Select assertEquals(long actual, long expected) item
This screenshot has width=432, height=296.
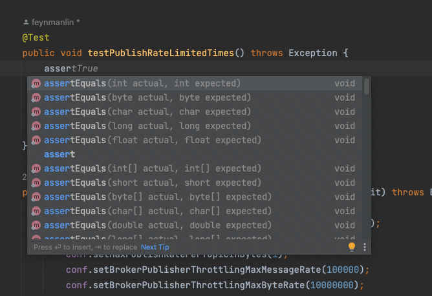(x=195, y=126)
